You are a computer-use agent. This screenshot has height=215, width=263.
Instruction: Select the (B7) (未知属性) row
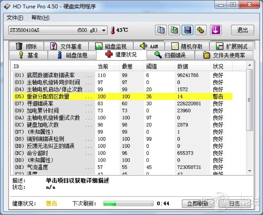pos(123,132)
